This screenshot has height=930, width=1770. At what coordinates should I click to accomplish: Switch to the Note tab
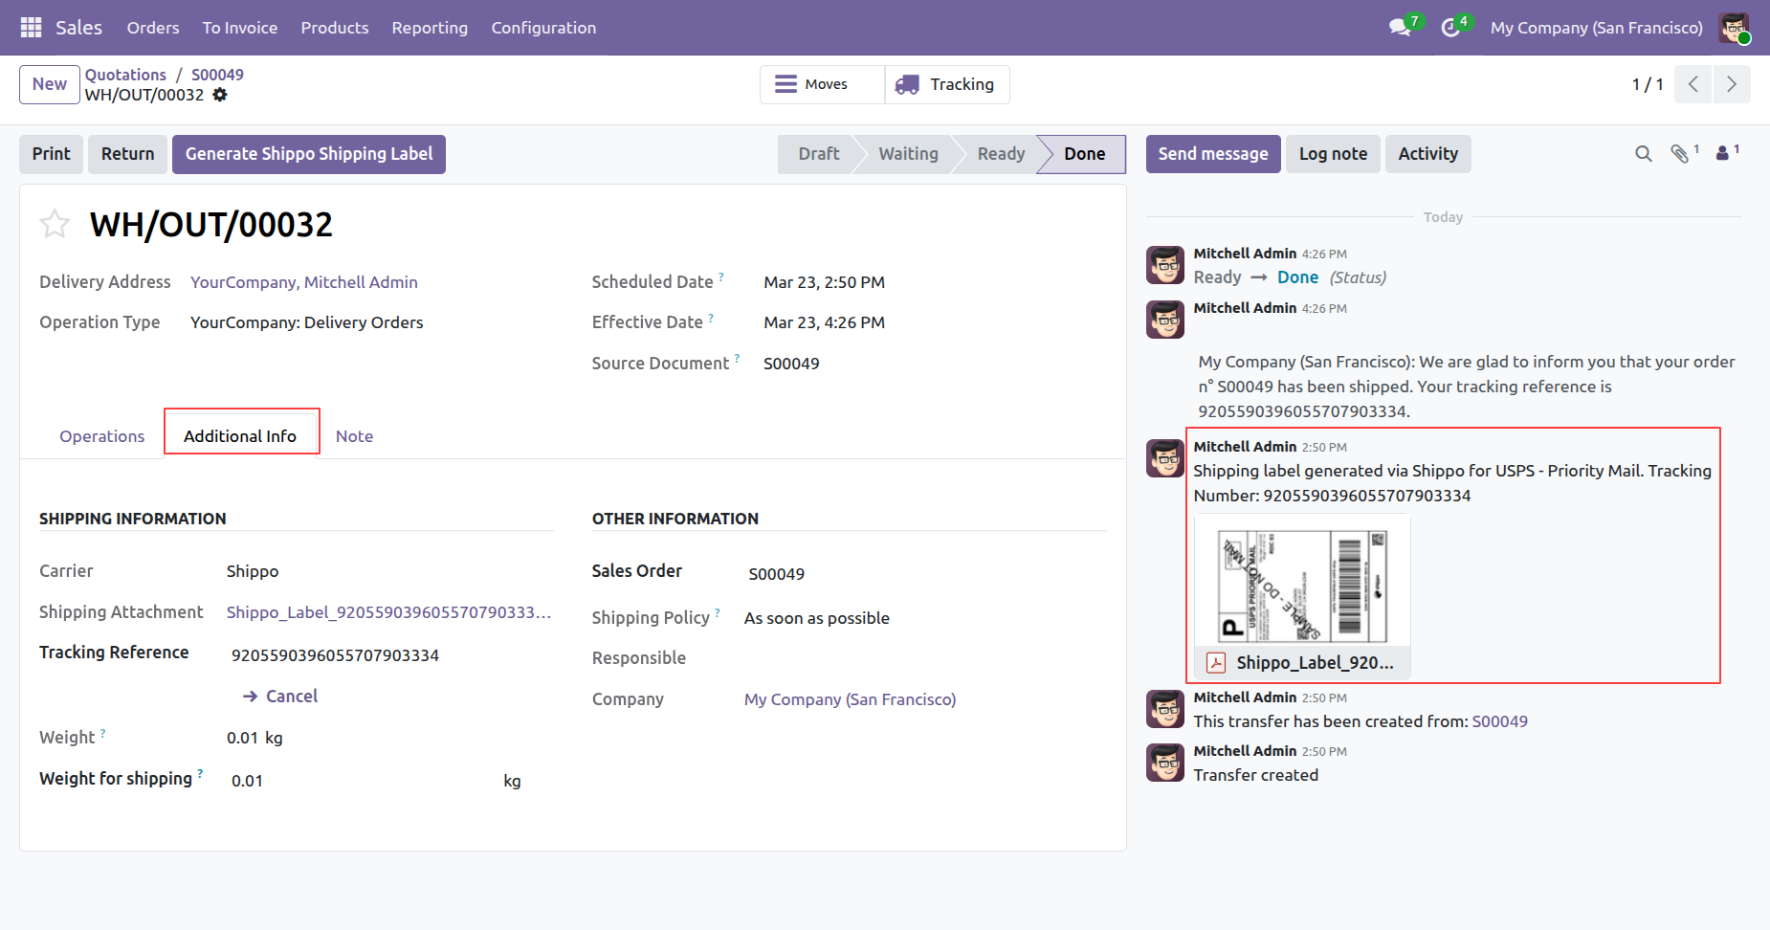(x=354, y=436)
